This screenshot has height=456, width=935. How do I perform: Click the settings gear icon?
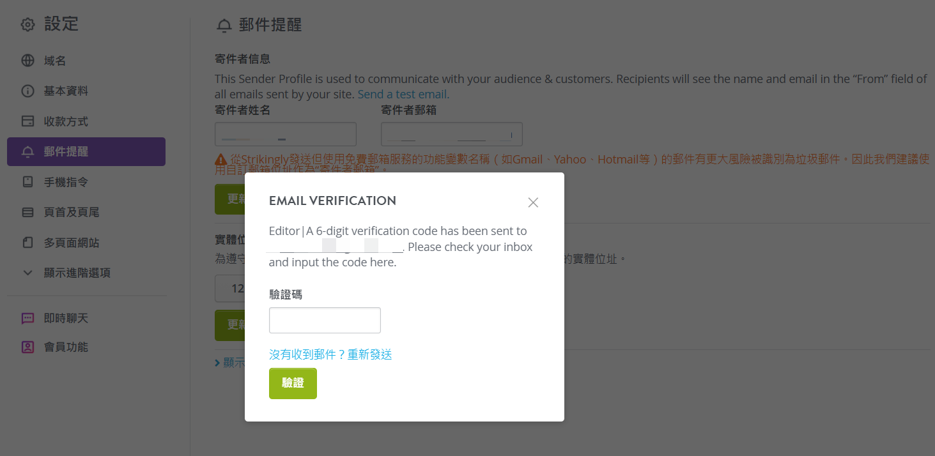click(x=27, y=25)
